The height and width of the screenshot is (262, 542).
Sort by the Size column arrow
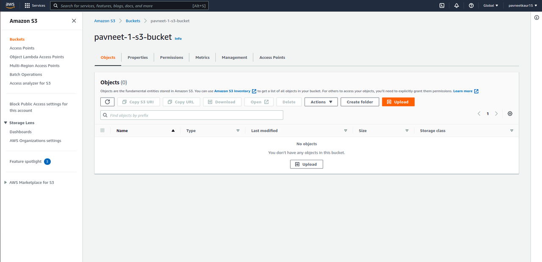click(407, 131)
